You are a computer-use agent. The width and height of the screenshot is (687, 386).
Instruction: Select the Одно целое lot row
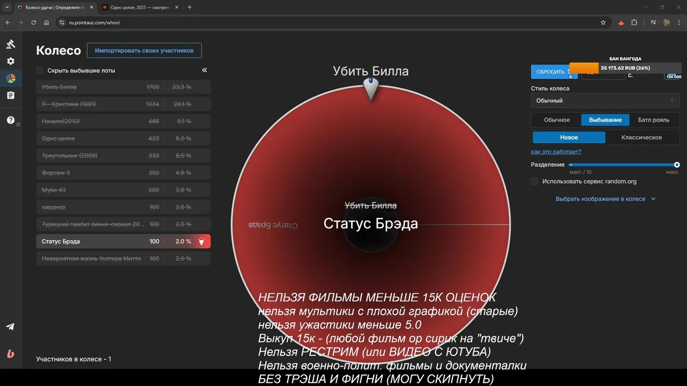123,138
